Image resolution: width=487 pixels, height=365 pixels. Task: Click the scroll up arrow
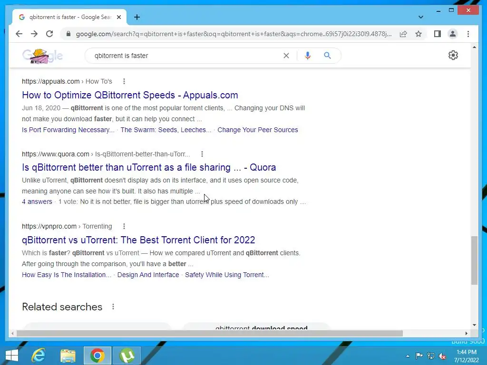(x=474, y=47)
